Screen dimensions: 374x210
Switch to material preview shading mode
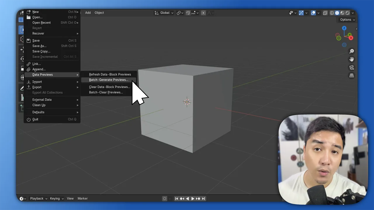(342, 13)
